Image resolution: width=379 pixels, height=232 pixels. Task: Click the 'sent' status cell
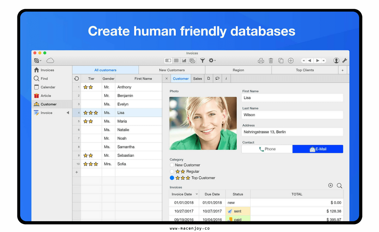pyautogui.click(x=238, y=211)
